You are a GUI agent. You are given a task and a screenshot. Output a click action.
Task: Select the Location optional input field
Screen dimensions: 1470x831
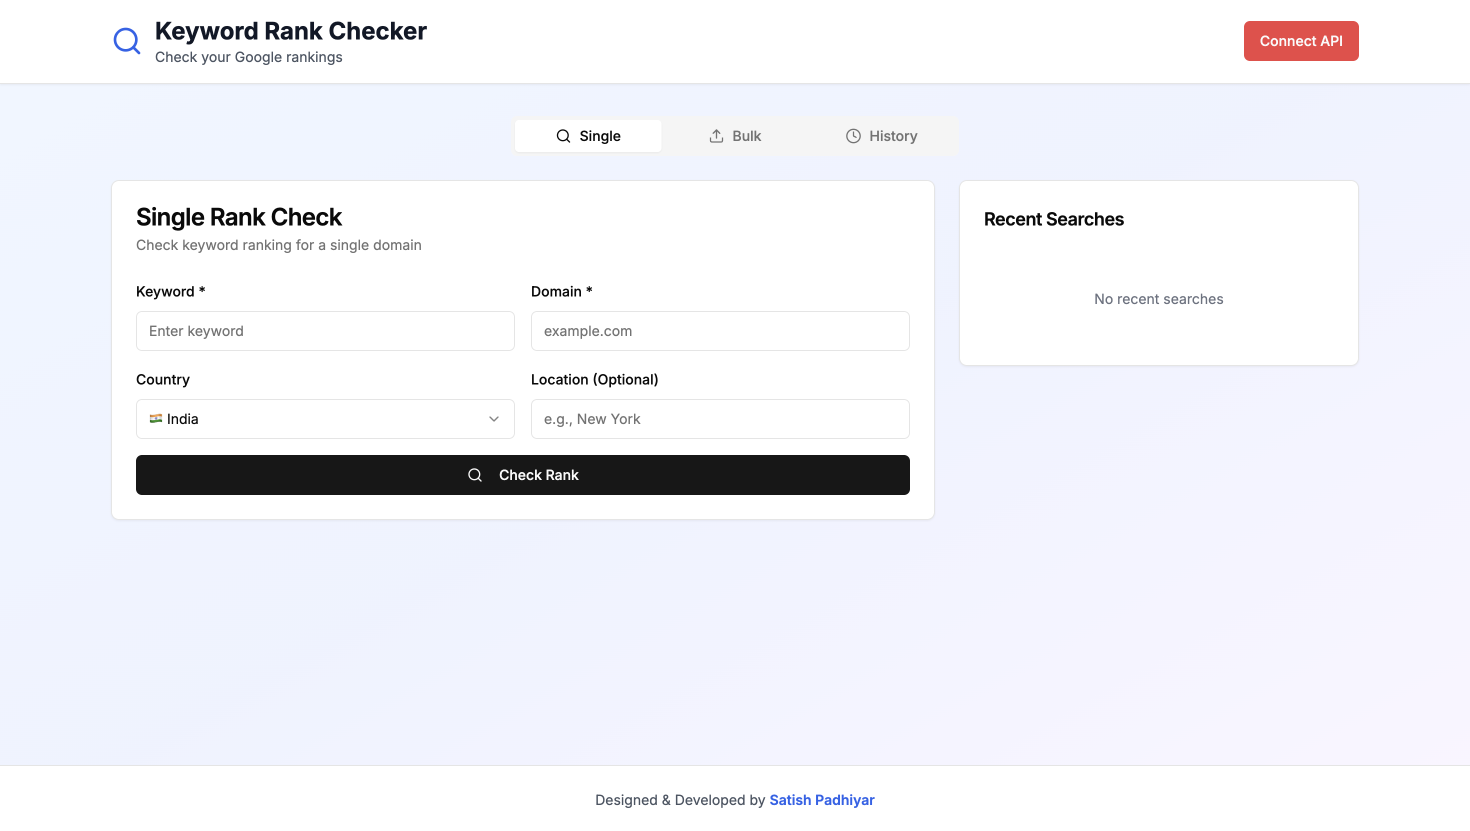click(720, 419)
